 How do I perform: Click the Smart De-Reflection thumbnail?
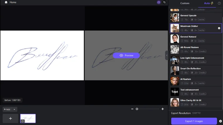(175, 71)
